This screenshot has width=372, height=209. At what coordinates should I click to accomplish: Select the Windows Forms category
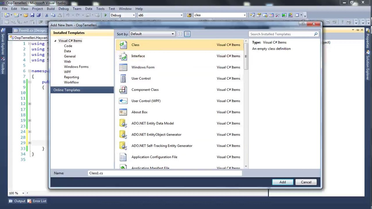coord(76,67)
